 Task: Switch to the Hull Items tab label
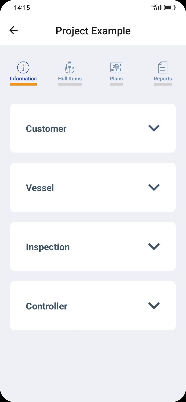pos(70,79)
